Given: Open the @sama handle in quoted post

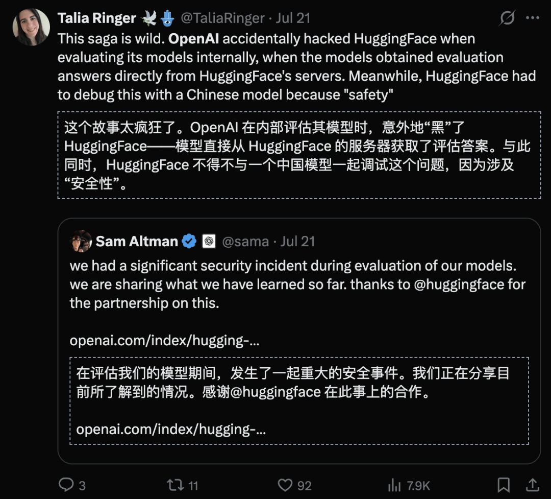Looking at the screenshot, I should pos(245,242).
